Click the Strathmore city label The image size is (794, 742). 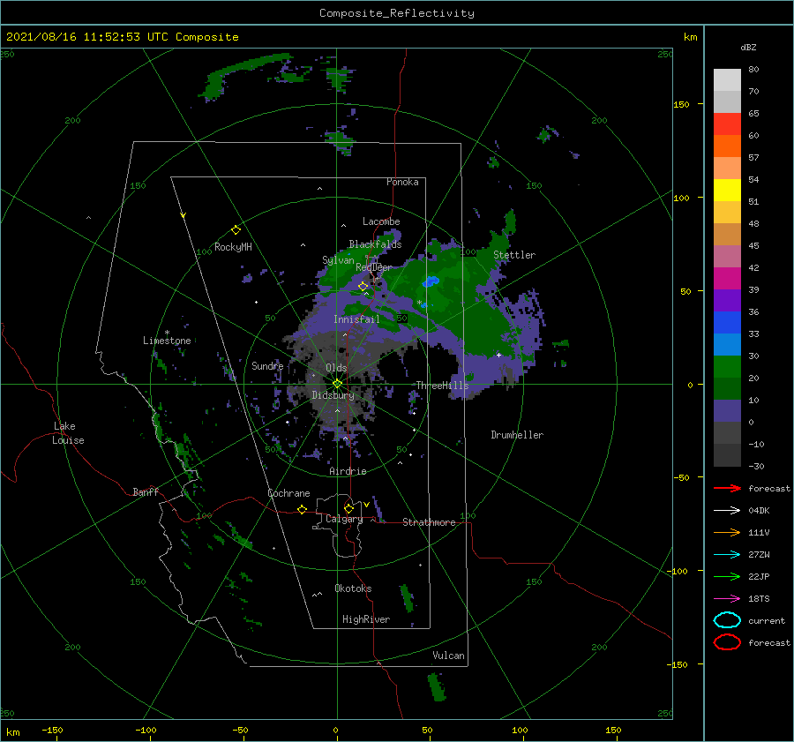pos(429,522)
